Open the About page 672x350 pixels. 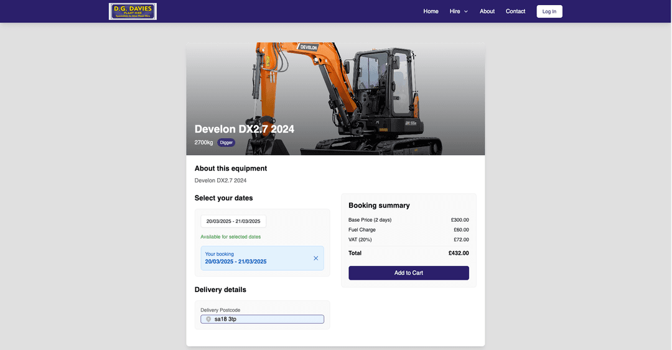point(487,12)
